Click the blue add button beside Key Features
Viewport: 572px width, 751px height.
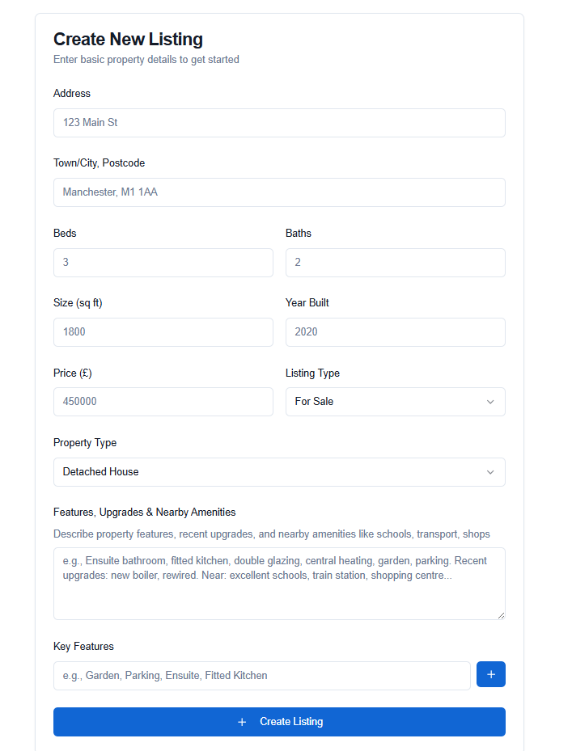491,674
